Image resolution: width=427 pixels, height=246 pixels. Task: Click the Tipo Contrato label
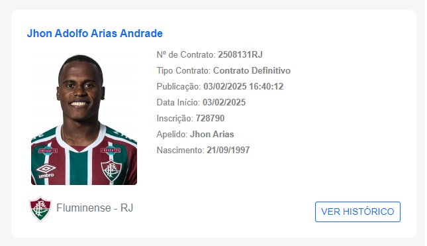(183, 71)
